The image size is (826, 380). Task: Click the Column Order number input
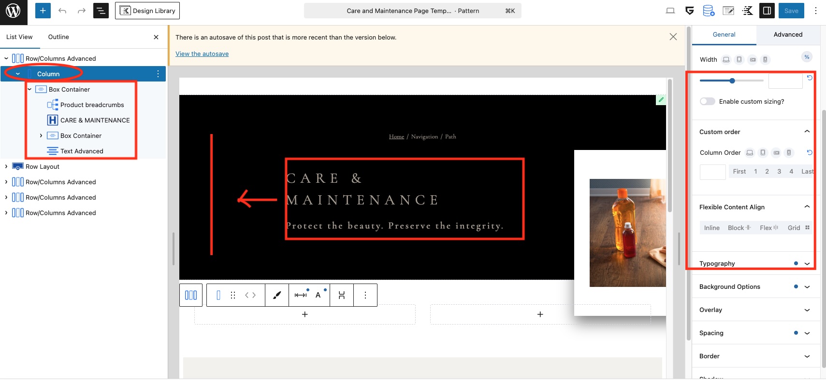point(713,172)
